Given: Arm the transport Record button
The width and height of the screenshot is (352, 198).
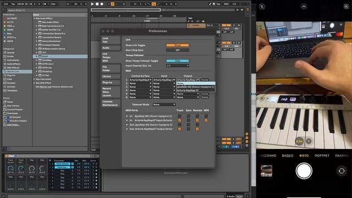Looking at the screenshot, I should coord(102,4).
